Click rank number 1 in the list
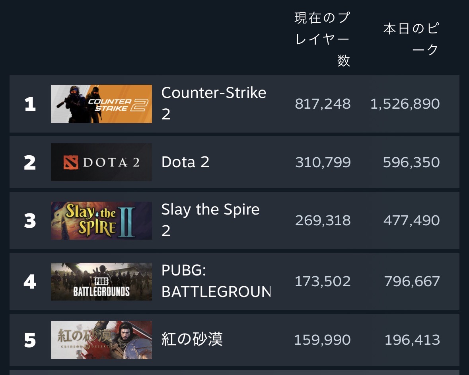The image size is (469, 375). click(30, 104)
